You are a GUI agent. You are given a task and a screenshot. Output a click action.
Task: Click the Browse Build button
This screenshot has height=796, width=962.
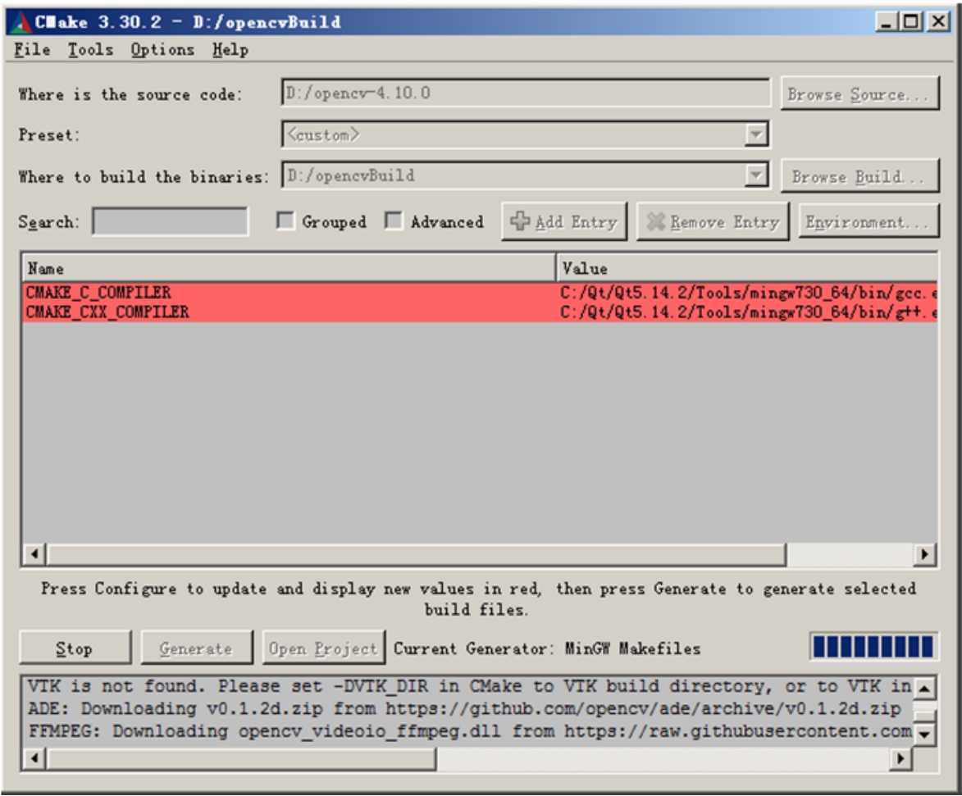859,176
